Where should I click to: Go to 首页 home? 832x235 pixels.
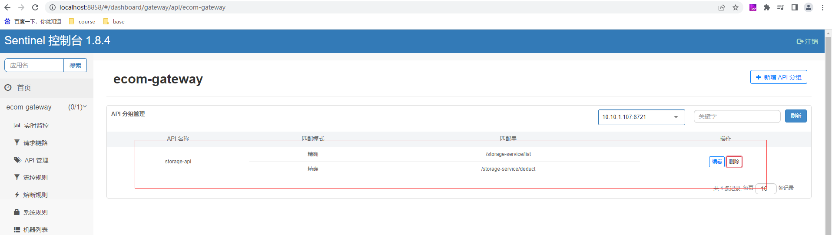click(46, 88)
